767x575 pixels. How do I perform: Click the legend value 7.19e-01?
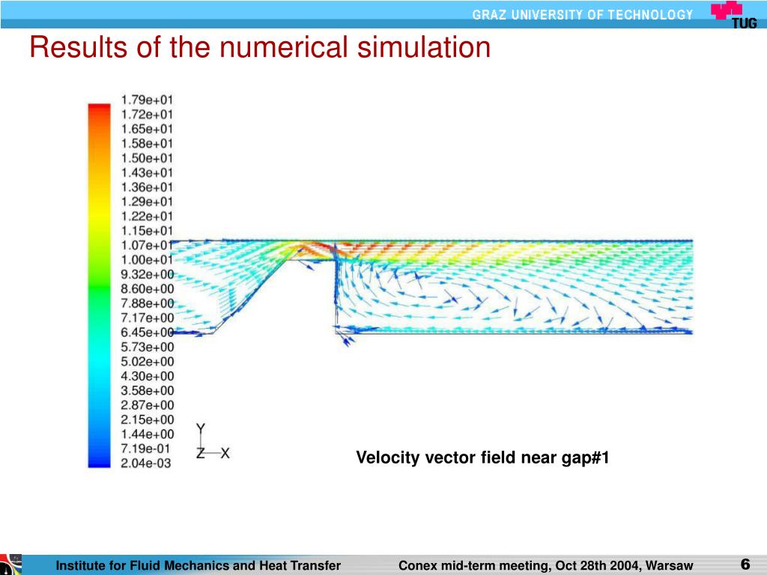146,449
